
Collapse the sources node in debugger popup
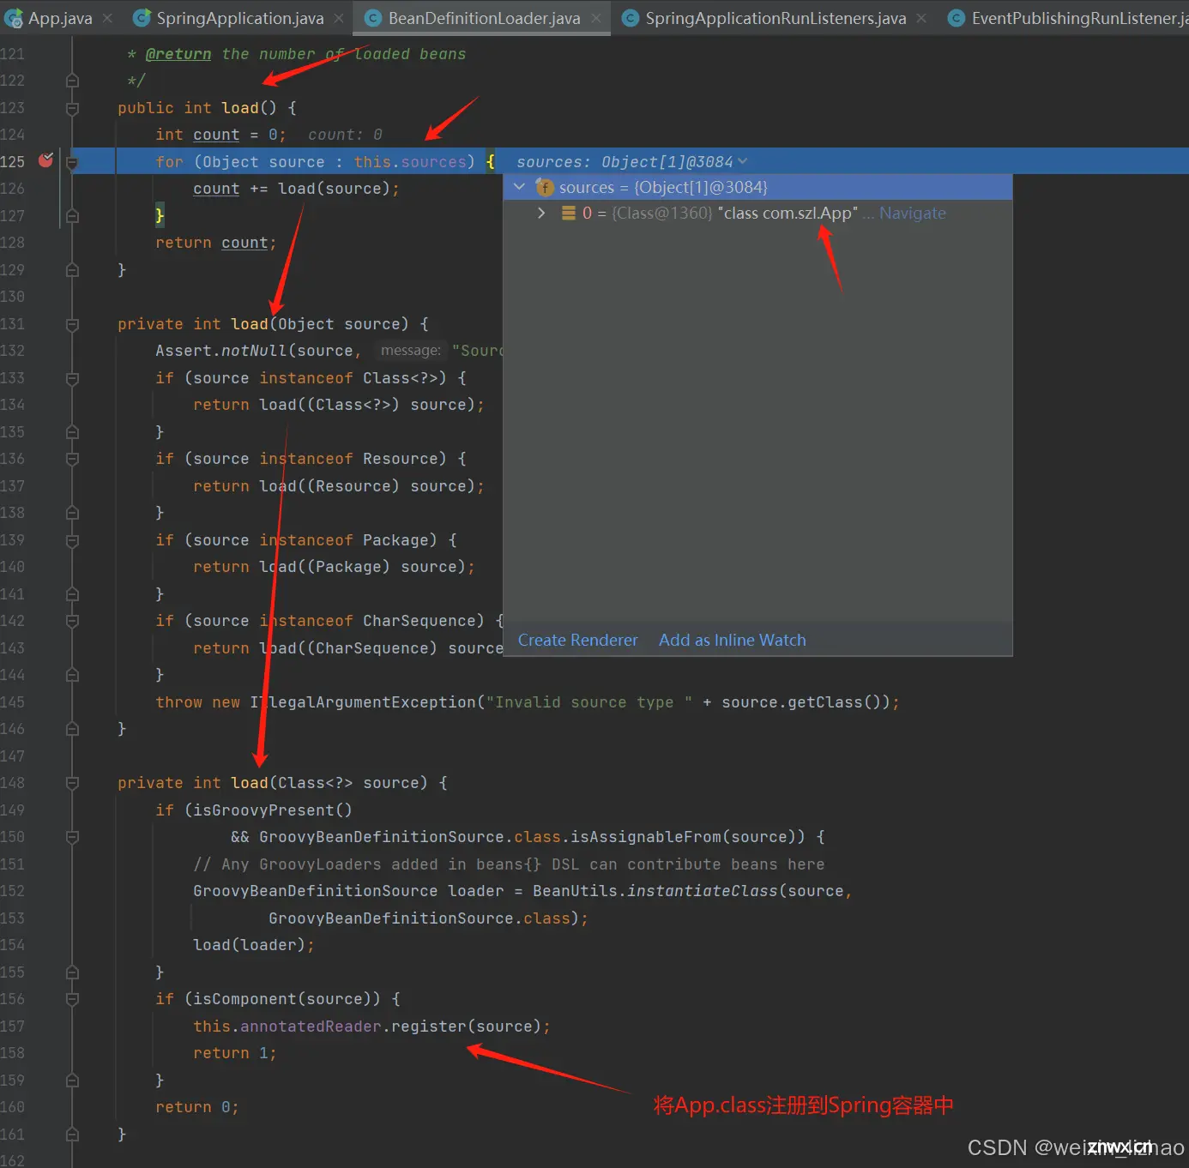tap(519, 186)
